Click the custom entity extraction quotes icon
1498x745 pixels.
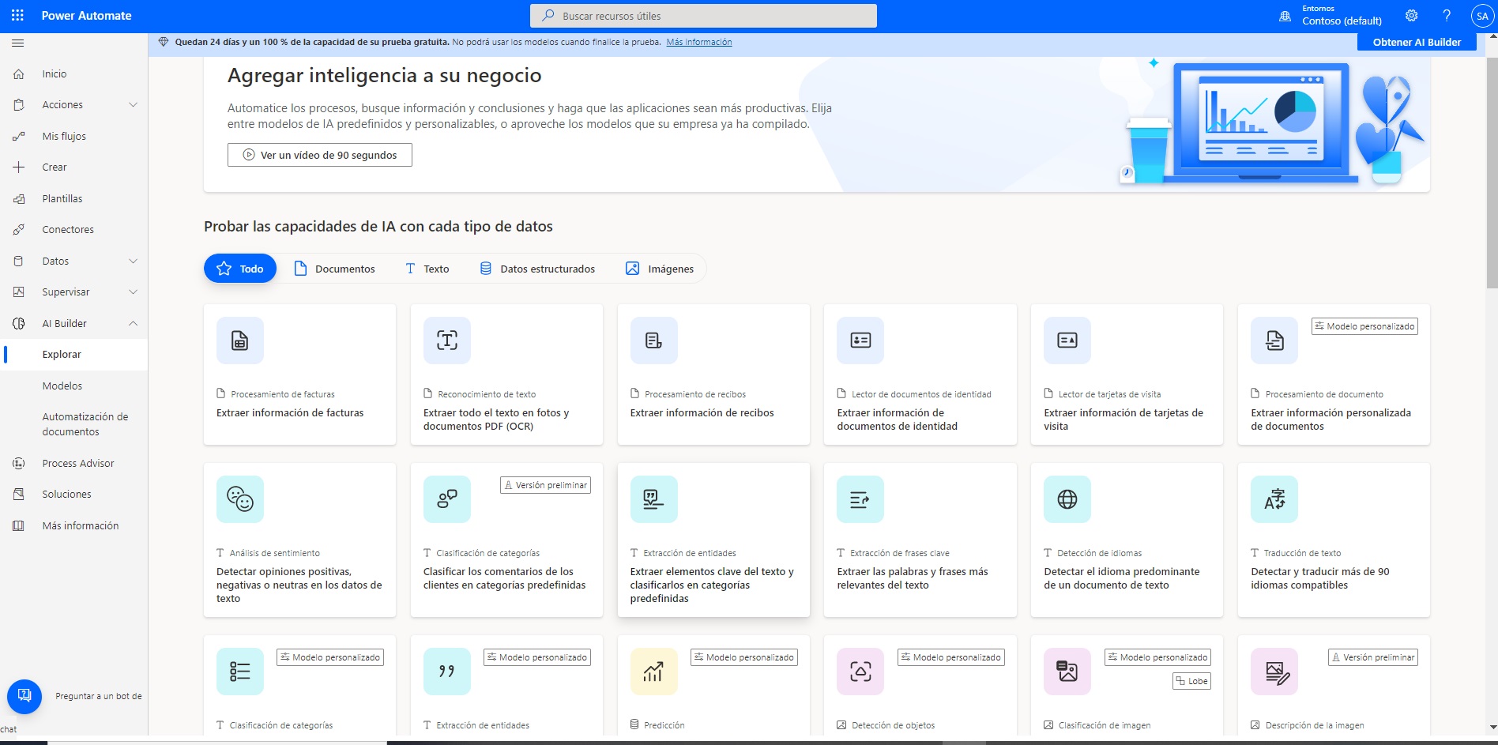click(447, 672)
